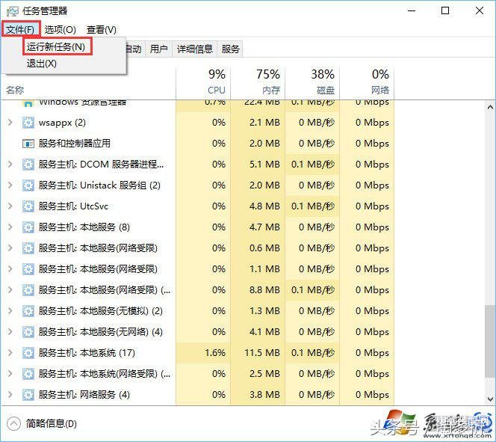This screenshot has width=496, height=442.
Task: Click the 0.6 MB memory value
Action: click(x=264, y=248)
